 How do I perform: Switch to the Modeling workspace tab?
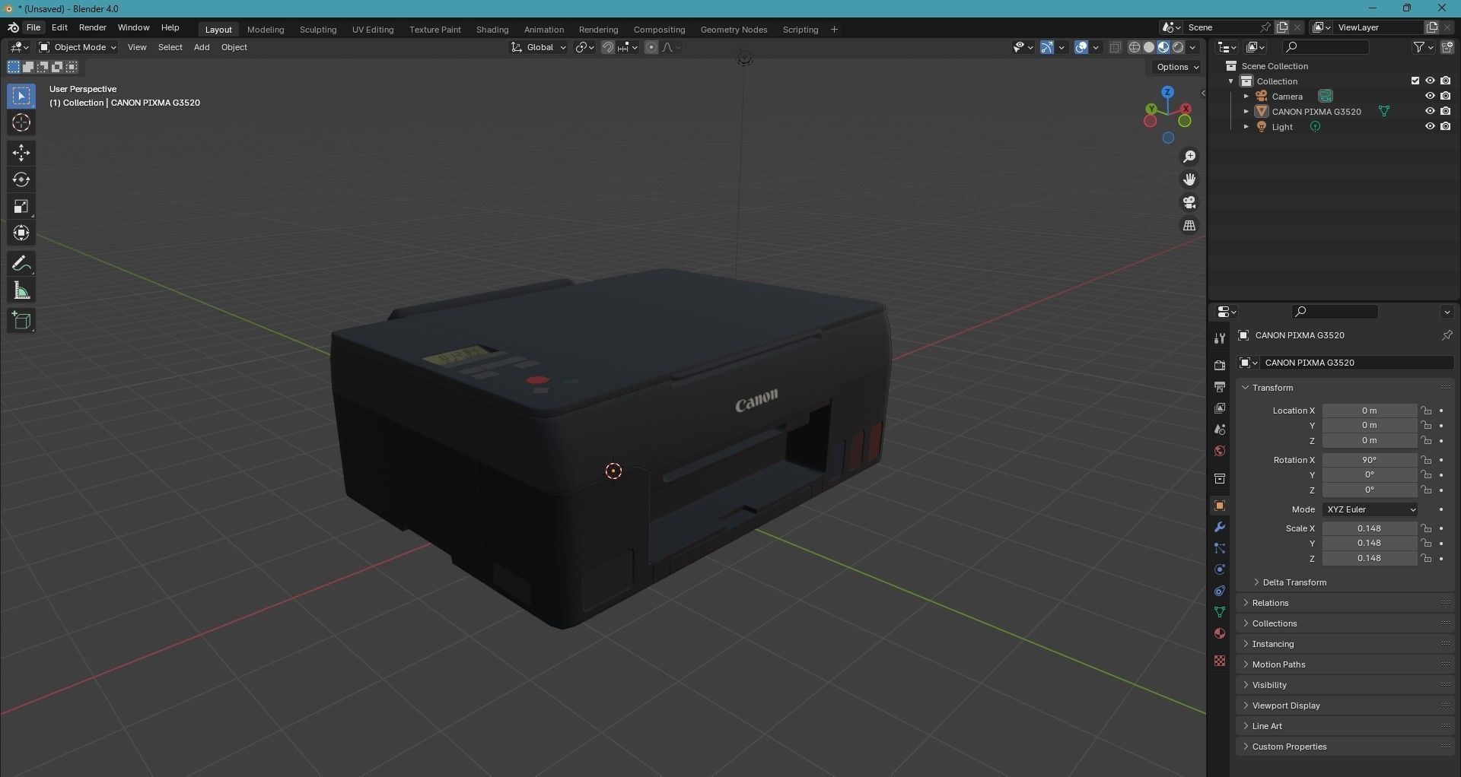pyautogui.click(x=266, y=30)
